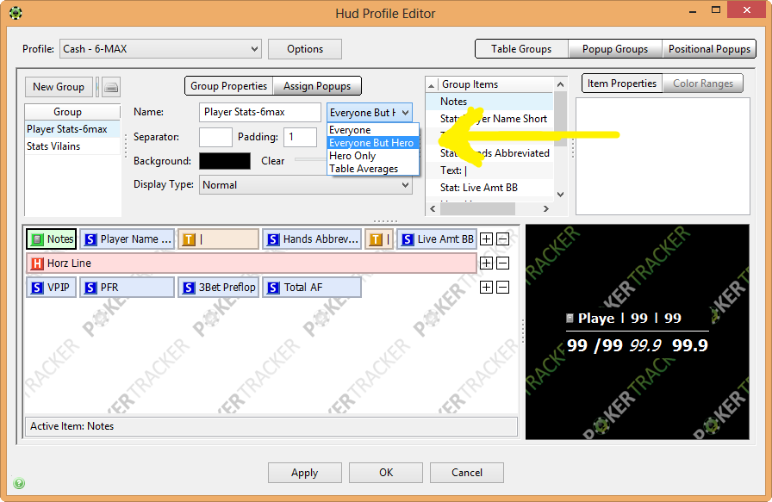772x502 pixels.
Task: Click the Group column header
Action: click(x=72, y=112)
